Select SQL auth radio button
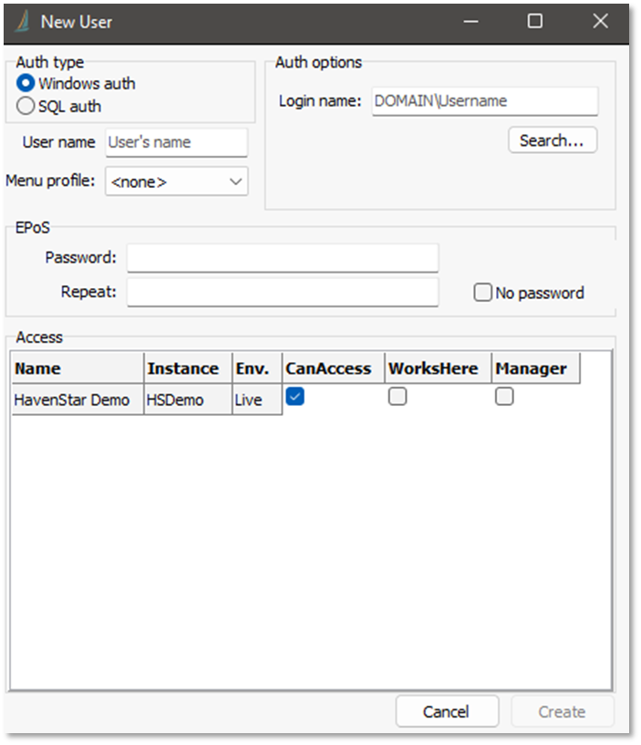This screenshot has height=745, width=641. point(26,107)
